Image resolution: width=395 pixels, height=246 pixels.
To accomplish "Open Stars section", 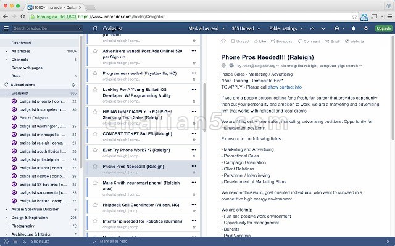I will click(x=16, y=76).
